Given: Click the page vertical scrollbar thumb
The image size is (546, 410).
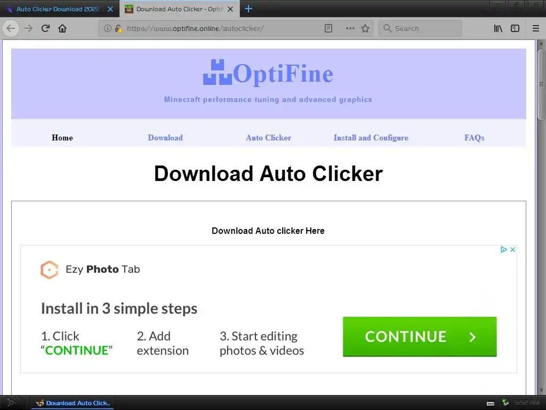Looking at the screenshot, I should coord(541,85).
